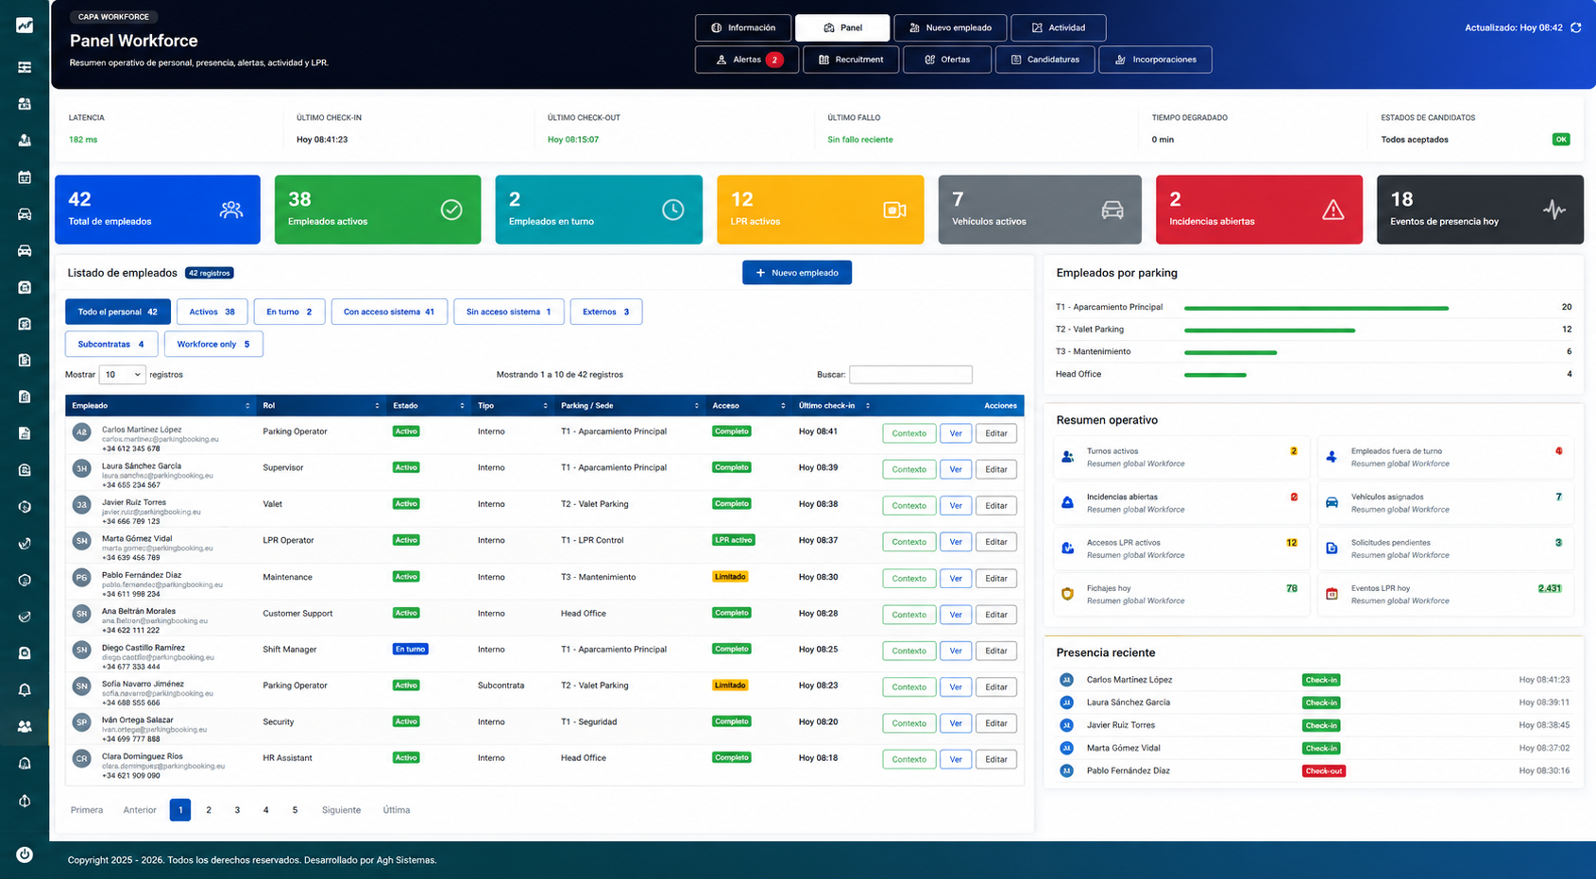Open the Actividad tab
The height and width of the screenshot is (879, 1596).
(x=1058, y=27)
